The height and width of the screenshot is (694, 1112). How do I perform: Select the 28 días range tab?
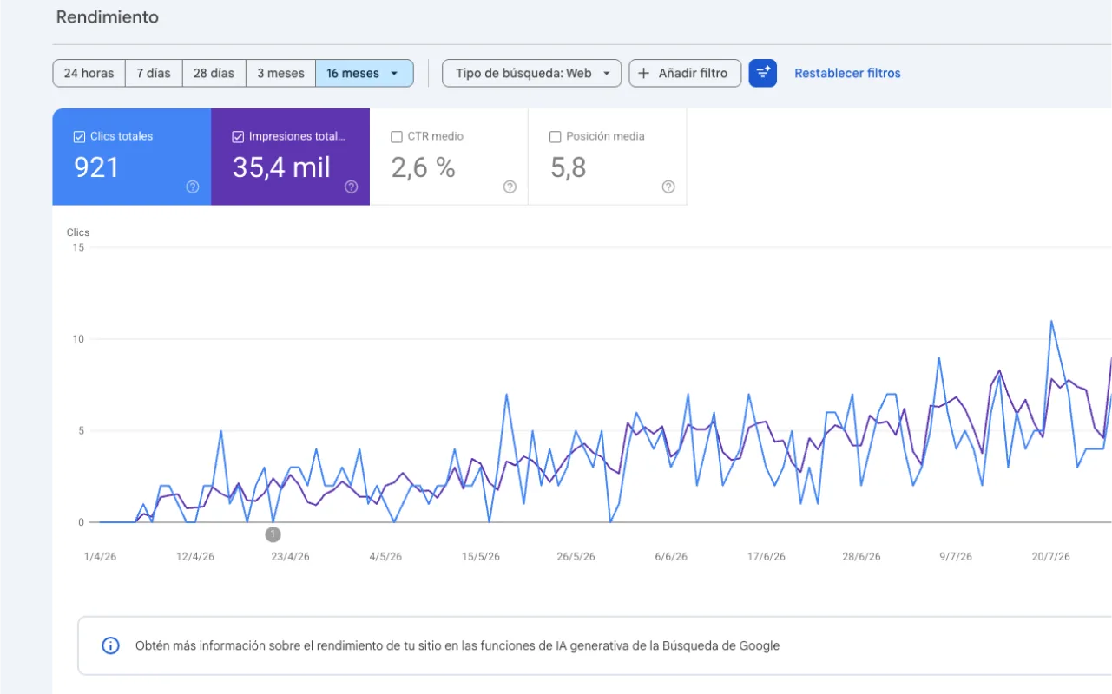pyautogui.click(x=214, y=73)
